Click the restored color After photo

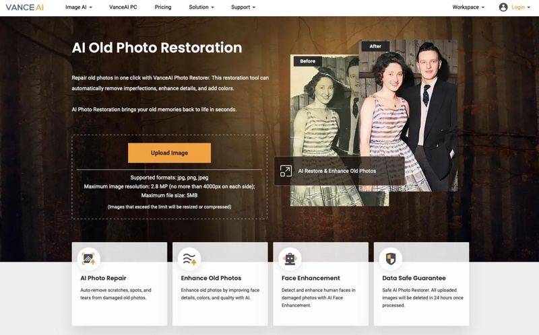[408, 115]
